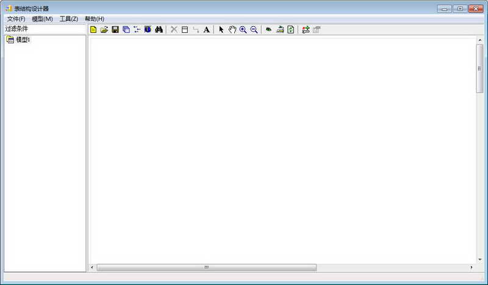Click the horizontal scrollbar right arrow
The height and width of the screenshot is (285, 488).
pos(471,267)
